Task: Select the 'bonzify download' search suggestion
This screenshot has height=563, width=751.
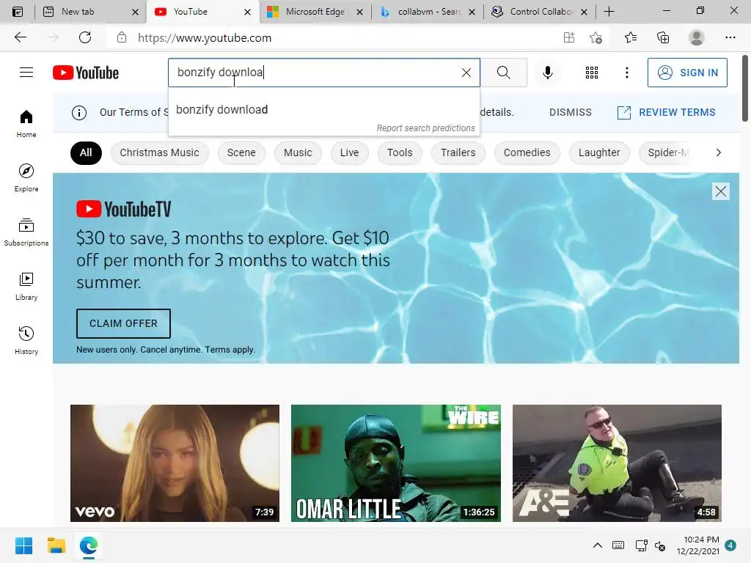Action: 323,110
